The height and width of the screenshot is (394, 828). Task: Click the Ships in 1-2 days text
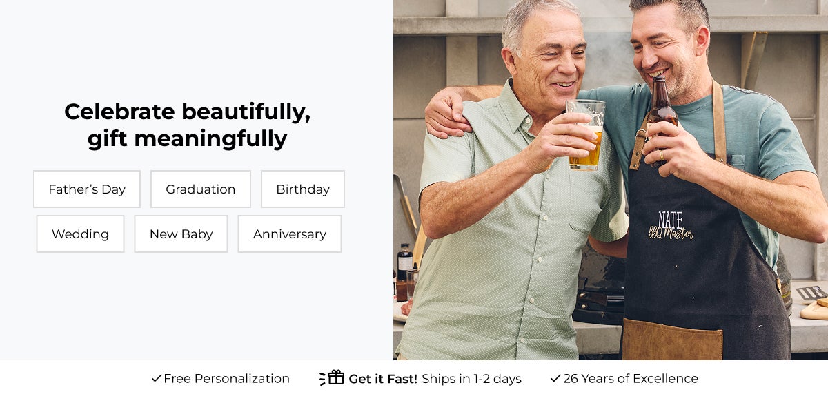[471, 379]
